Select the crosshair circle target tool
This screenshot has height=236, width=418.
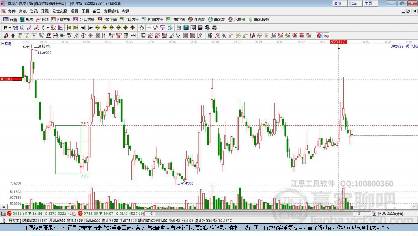click(x=83, y=36)
